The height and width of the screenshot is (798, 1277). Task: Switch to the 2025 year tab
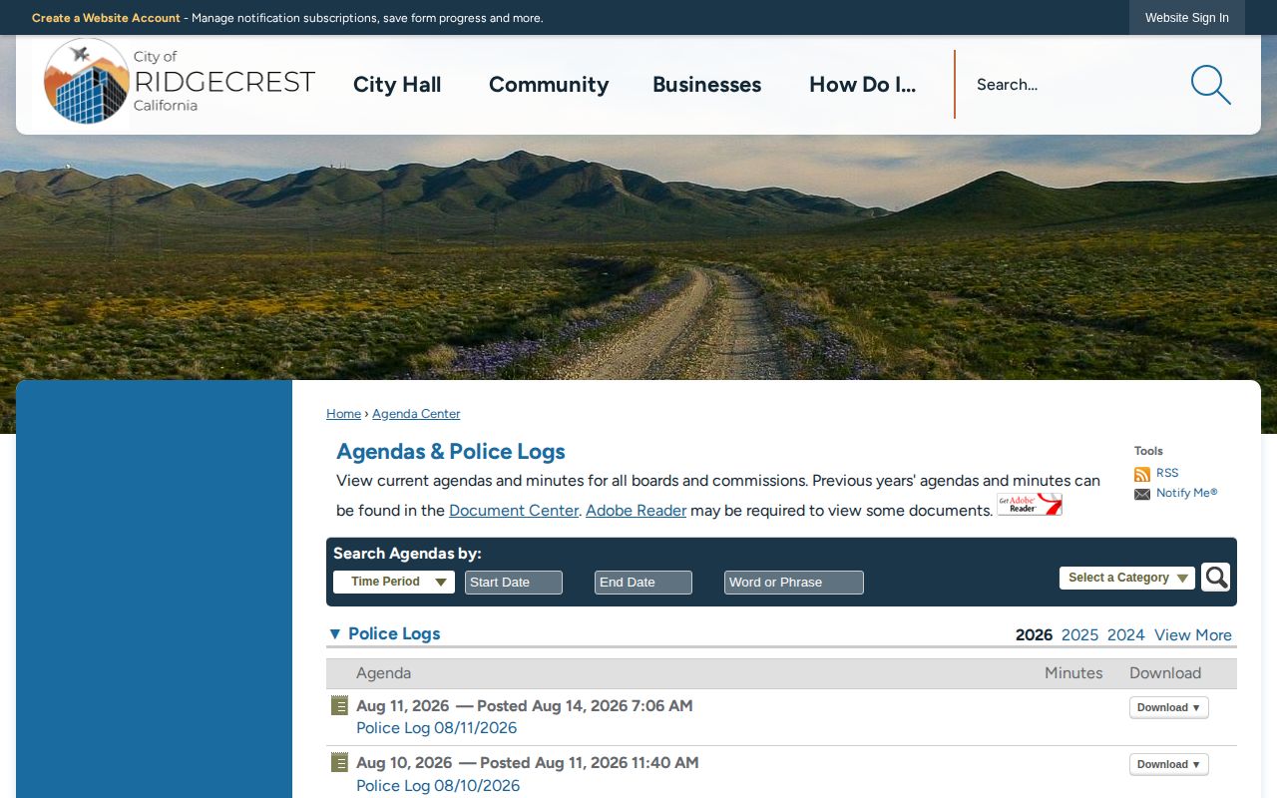pyautogui.click(x=1079, y=634)
